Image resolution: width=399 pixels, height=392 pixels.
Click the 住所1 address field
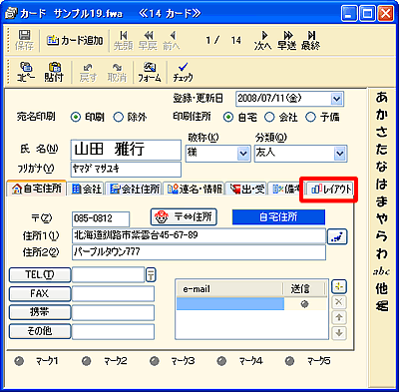click(199, 235)
